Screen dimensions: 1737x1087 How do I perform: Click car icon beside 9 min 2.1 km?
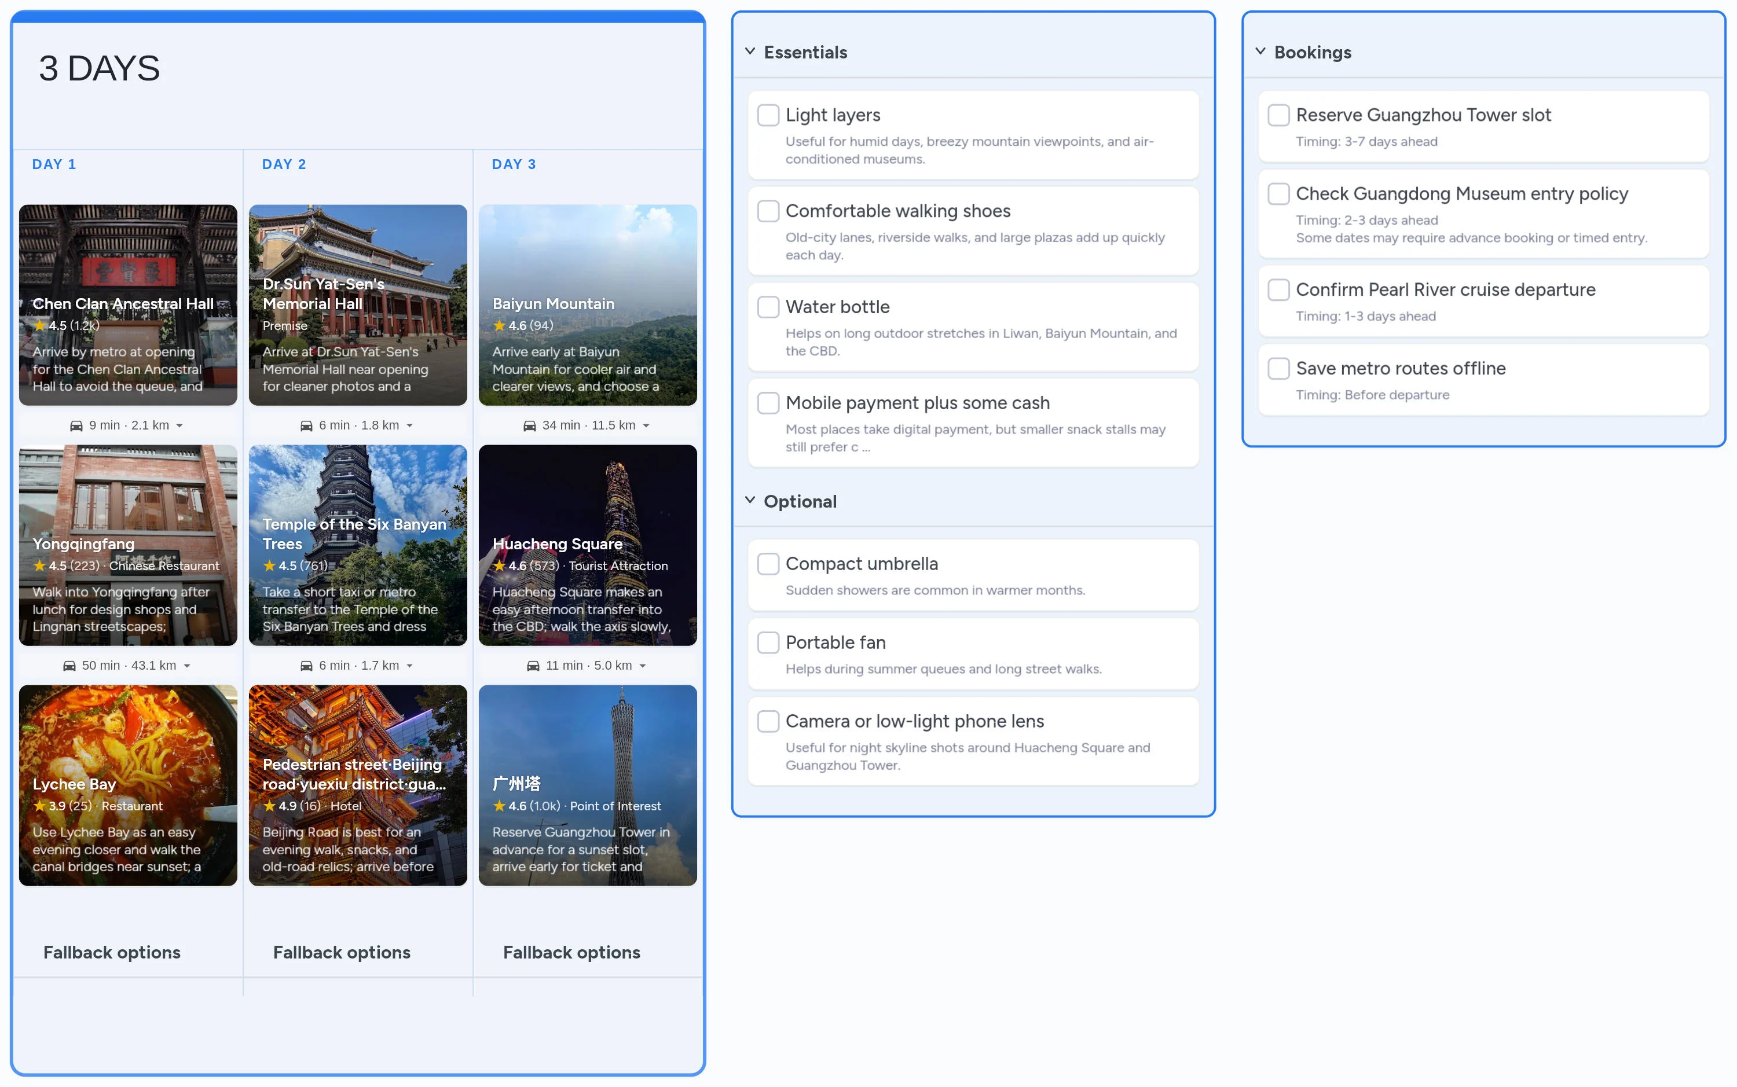coord(76,425)
